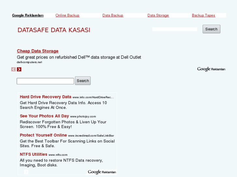Open the Backup Tapes link
The height and width of the screenshot is (177, 237).
click(203, 15)
